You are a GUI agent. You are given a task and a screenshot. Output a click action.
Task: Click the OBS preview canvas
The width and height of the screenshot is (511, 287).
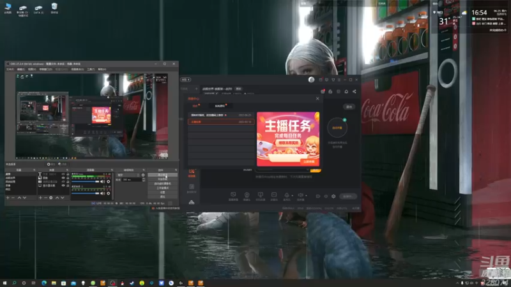91,116
